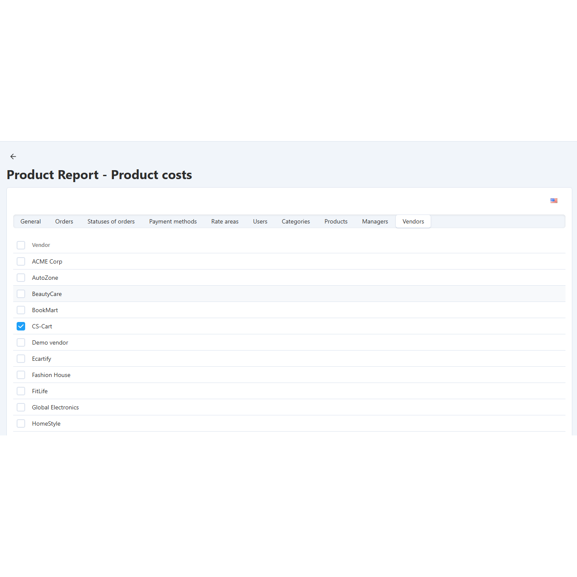
Task: Select the Managers tab
Action: coord(375,221)
